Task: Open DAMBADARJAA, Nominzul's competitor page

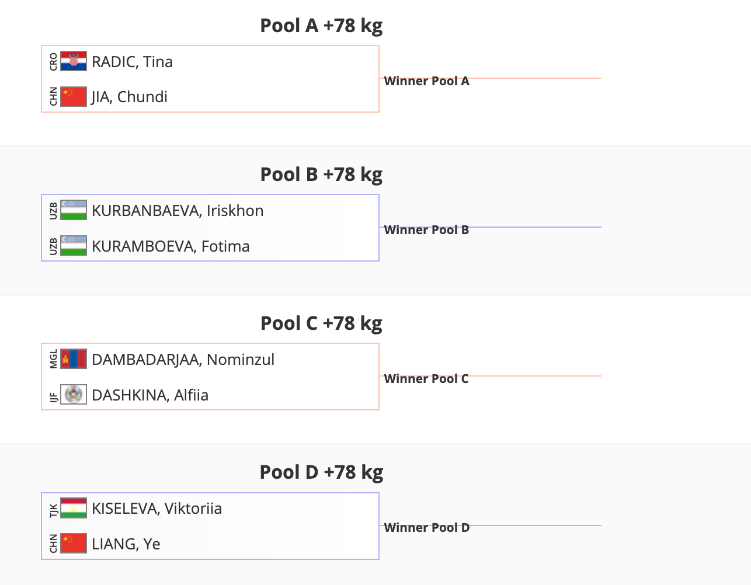Action: [x=183, y=360]
